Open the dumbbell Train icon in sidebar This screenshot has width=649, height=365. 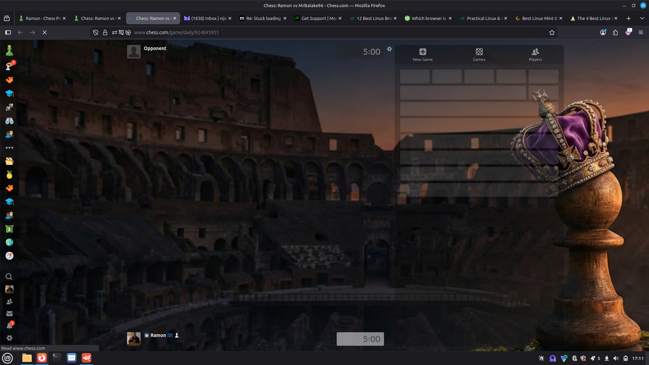pyautogui.click(x=9, y=107)
